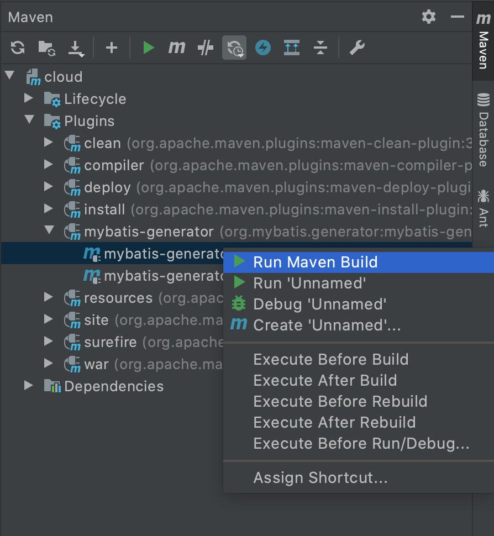Choose Run 'Unnamed' menu entry

[359, 283]
